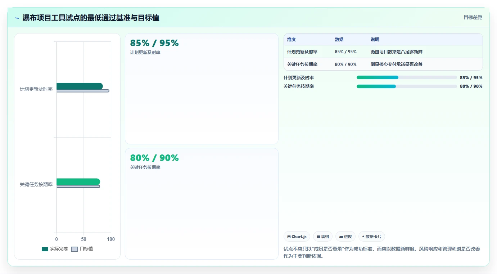Screen dimensions: 497x274
Task: Click the 目标值 legend color swatch
Action: [x=74, y=249]
